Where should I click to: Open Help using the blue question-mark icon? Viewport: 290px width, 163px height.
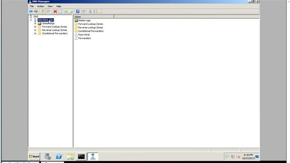pyautogui.click(x=78, y=11)
